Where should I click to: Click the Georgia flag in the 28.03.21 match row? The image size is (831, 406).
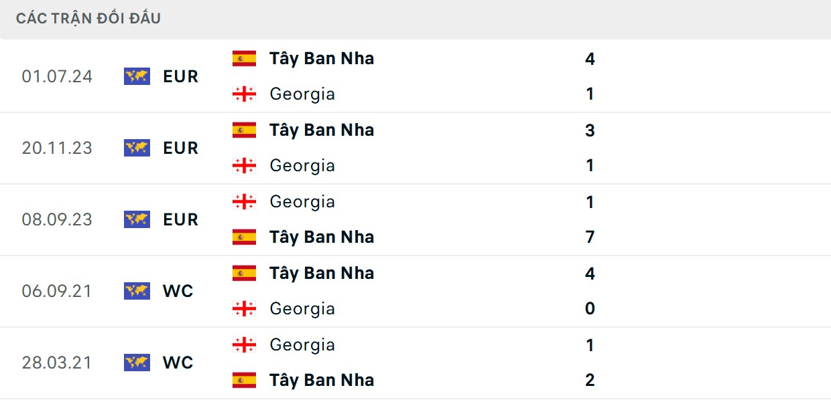(x=244, y=344)
